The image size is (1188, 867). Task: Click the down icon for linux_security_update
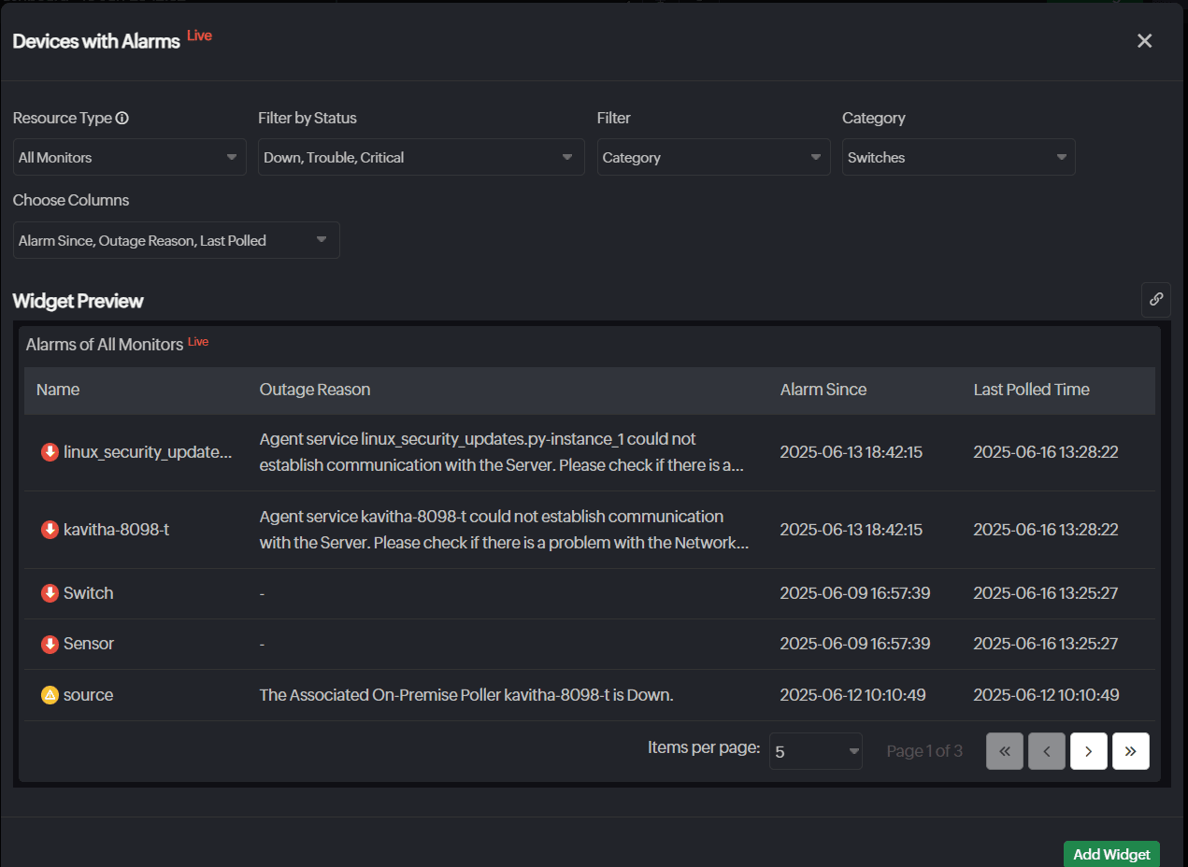click(x=50, y=452)
